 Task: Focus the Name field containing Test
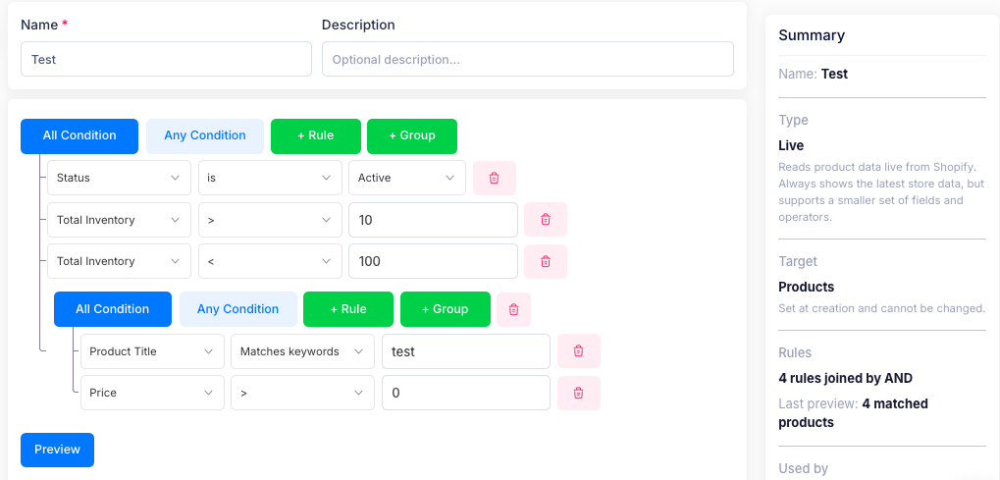coord(167,59)
